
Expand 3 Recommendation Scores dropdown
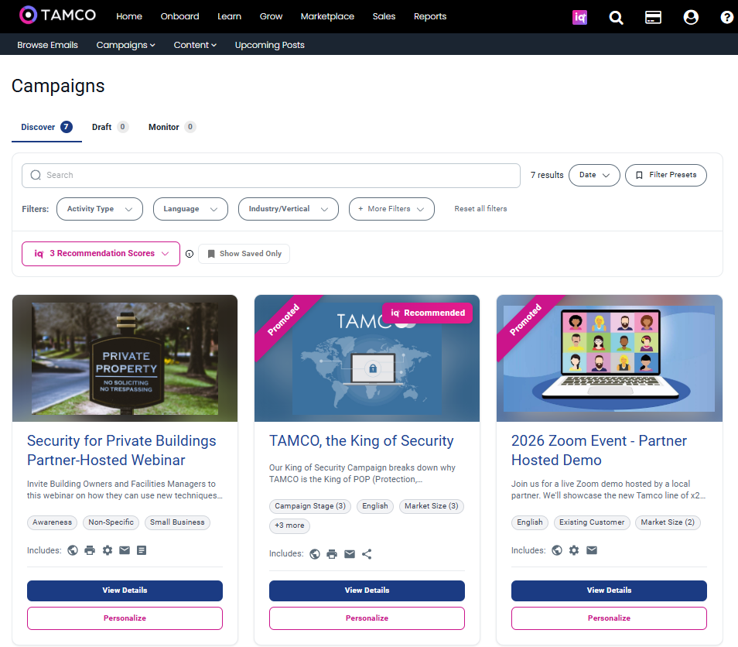(101, 254)
